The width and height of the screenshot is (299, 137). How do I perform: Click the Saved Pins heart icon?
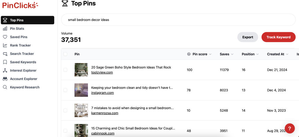[x=5, y=37]
